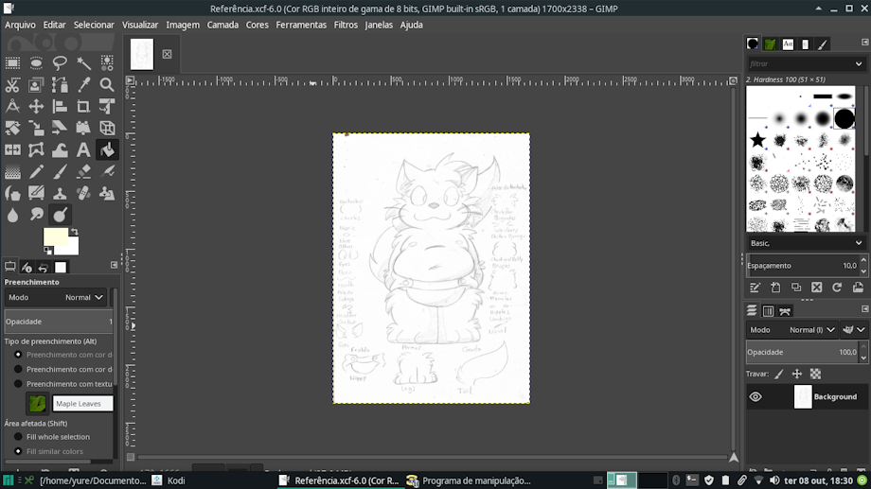Hide the Background layer with eye icon
Screen dimensions: 871x489
point(755,397)
